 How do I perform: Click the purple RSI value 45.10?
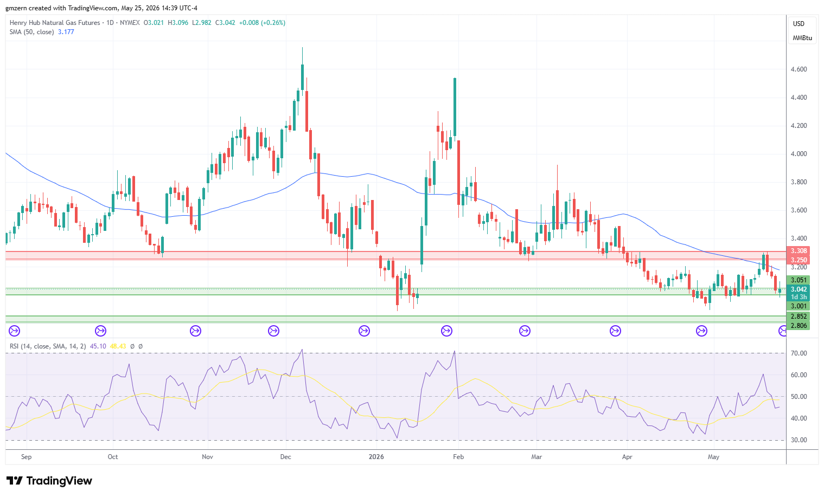[x=98, y=346]
